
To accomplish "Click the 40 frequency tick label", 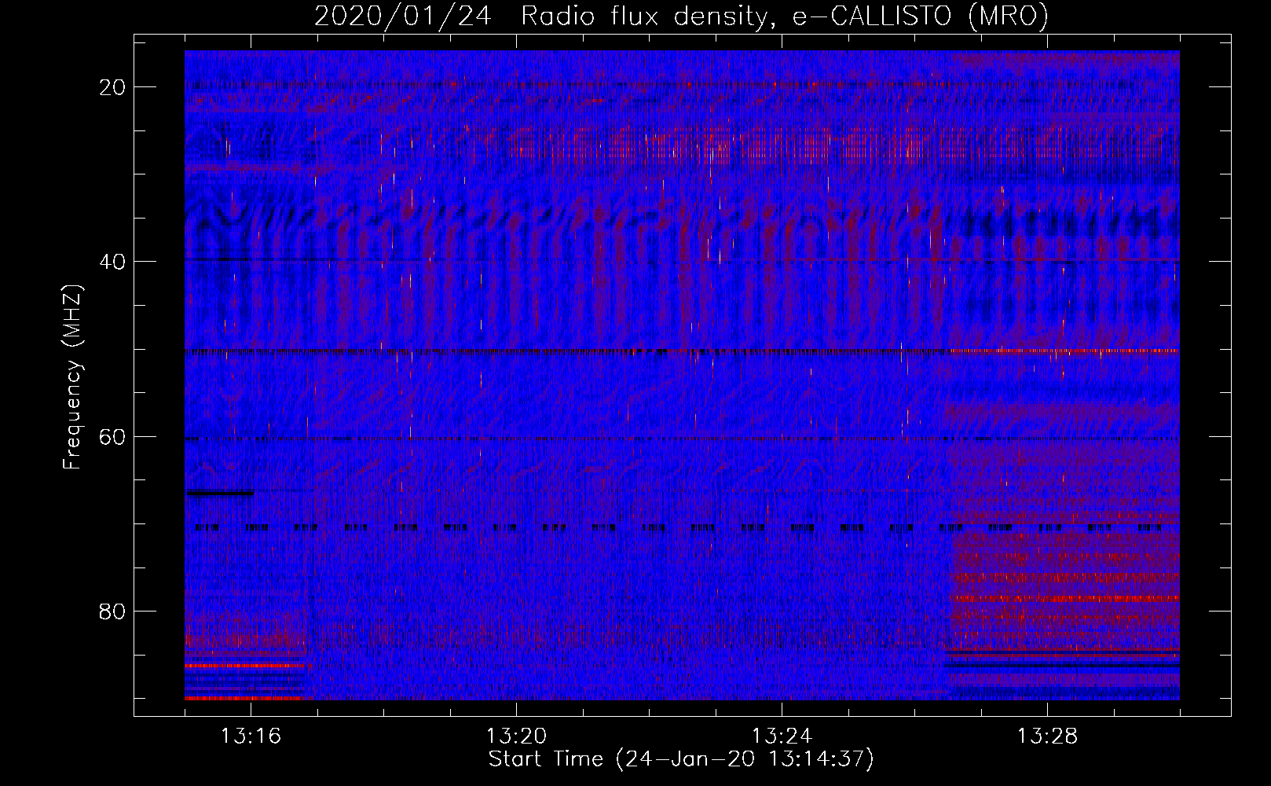I will coord(113,262).
